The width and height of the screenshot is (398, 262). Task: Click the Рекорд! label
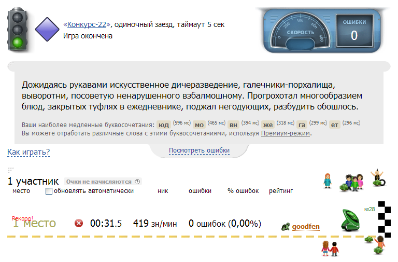pos(22,218)
